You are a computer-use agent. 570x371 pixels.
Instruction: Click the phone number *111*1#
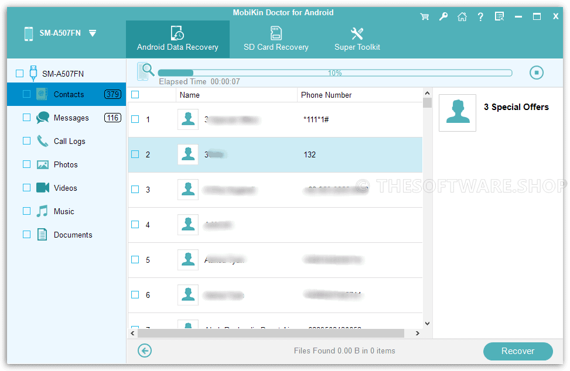click(316, 119)
